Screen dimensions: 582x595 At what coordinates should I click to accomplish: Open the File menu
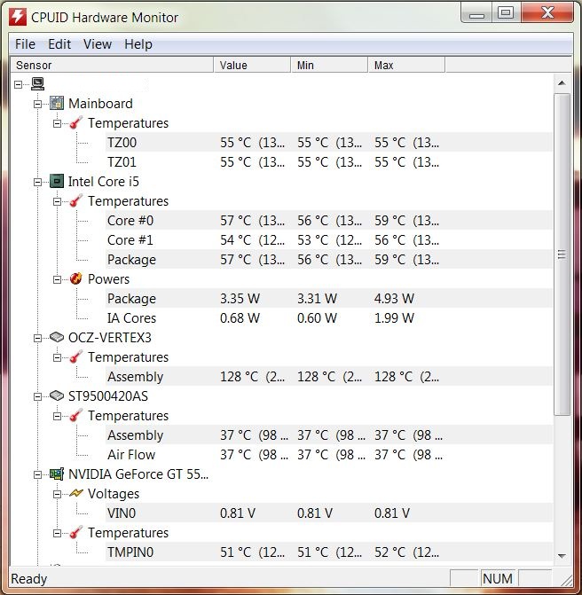[25, 44]
